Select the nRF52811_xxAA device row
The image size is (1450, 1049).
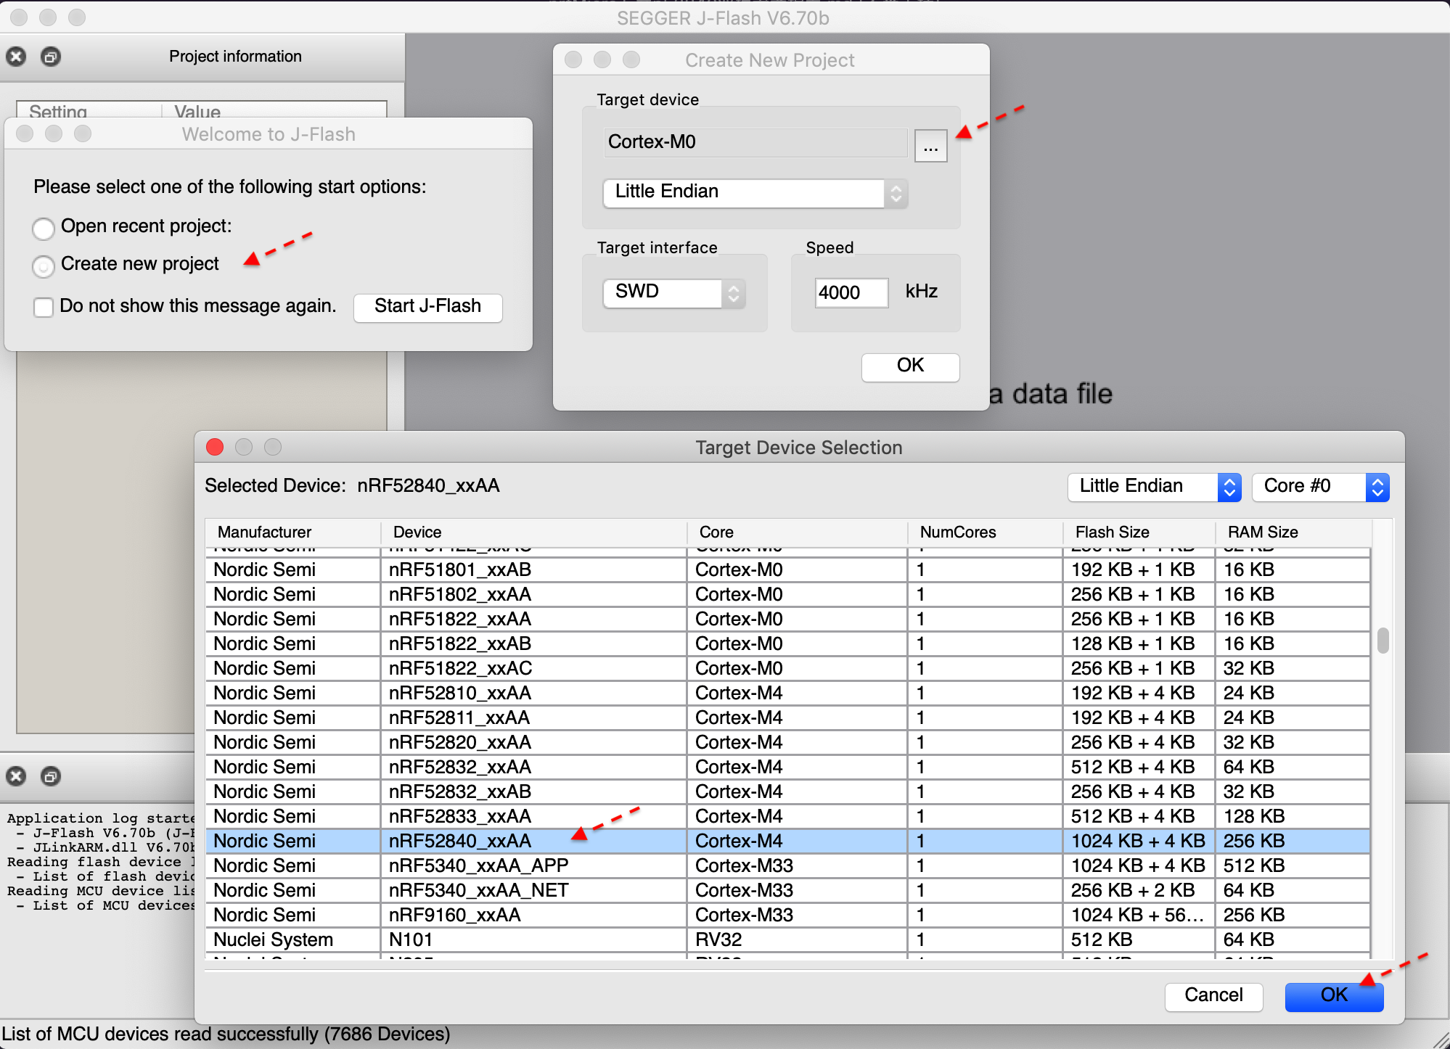(x=788, y=717)
